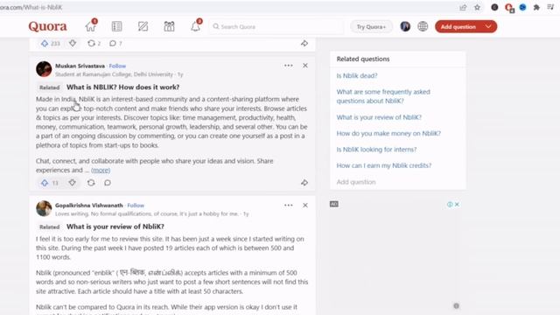This screenshot has width=560, height=315.
Task: Click the Add question button
Action: [458, 27]
